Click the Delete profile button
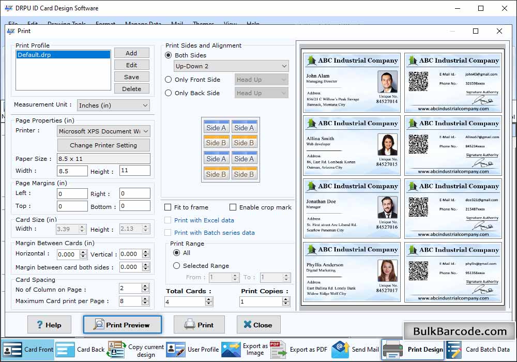Viewport: 517px width, 362px height. tap(131, 88)
